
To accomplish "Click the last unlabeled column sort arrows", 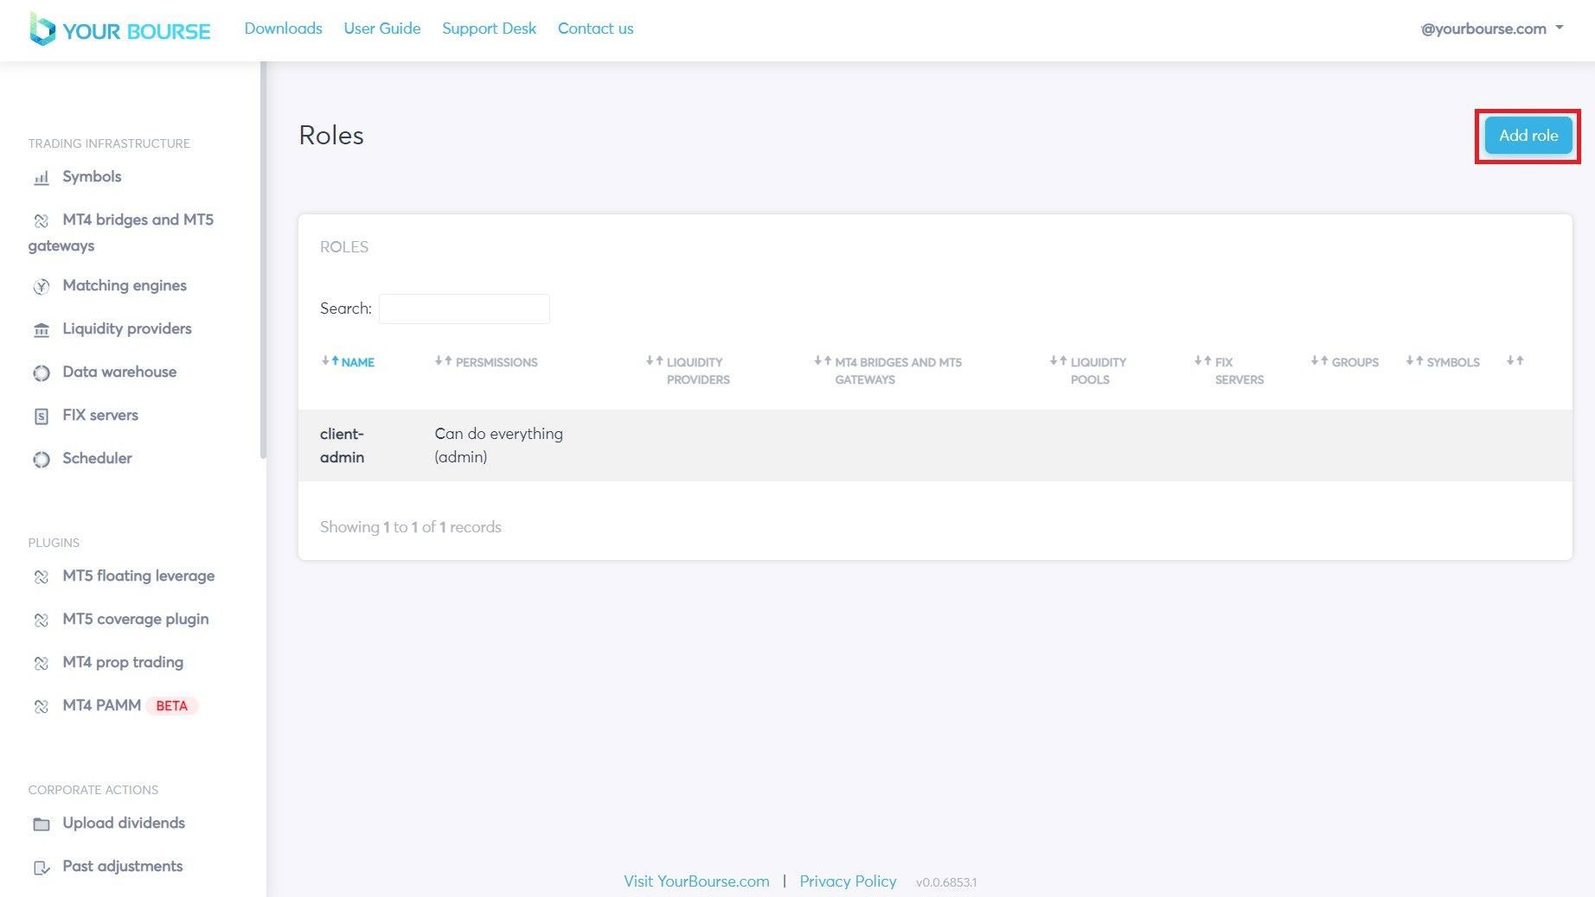I will (1515, 361).
